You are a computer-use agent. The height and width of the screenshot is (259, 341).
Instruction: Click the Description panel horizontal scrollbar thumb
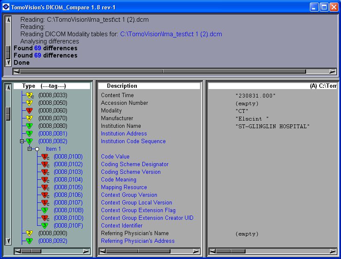pos(138,251)
